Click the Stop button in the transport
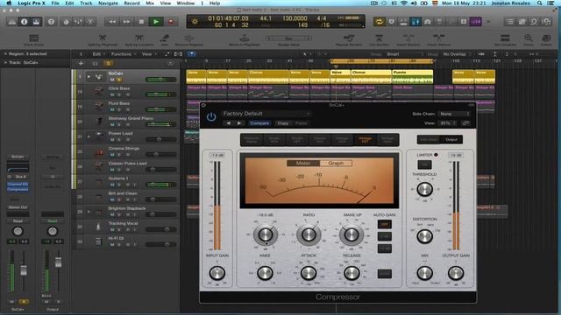This screenshot has width=561, height=315. pos(141,22)
